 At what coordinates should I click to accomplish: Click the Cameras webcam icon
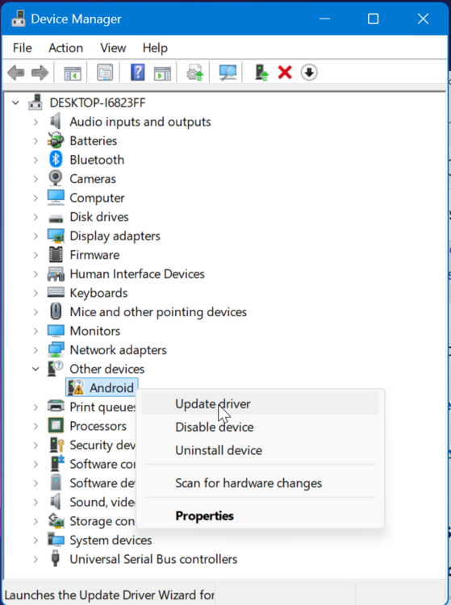click(56, 178)
